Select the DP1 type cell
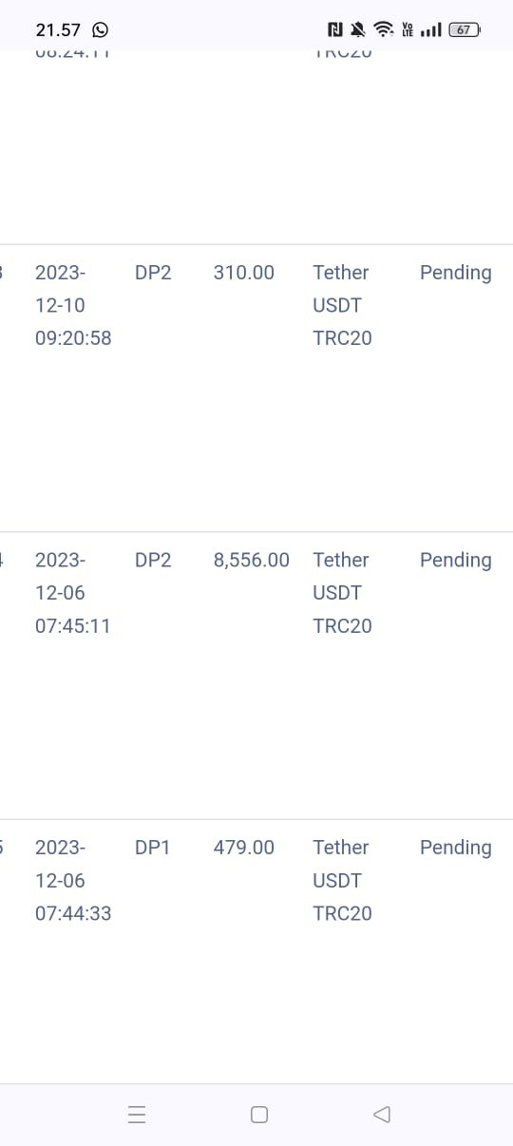Screen dimensions: 513x1146 [x=153, y=848]
